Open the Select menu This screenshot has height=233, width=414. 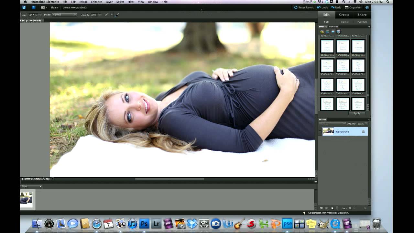coord(120,2)
